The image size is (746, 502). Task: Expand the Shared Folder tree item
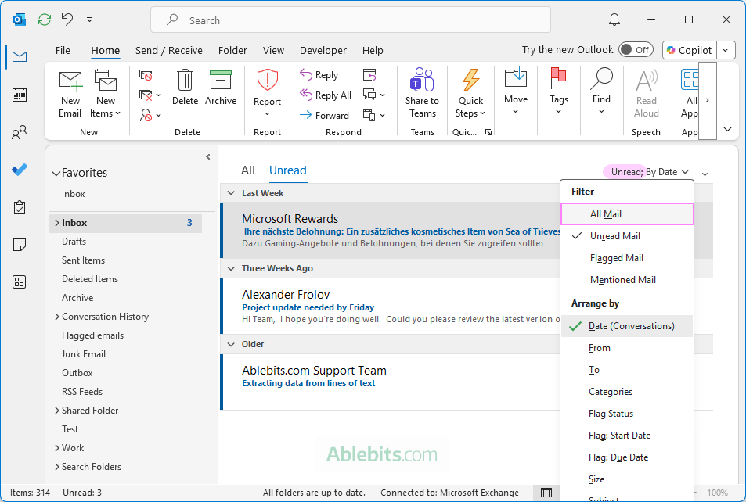pyautogui.click(x=57, y=411)
